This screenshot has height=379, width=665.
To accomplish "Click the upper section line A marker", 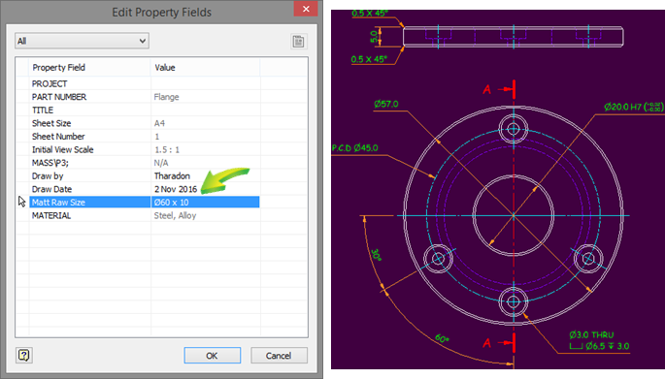I will (x=500, y=89).
